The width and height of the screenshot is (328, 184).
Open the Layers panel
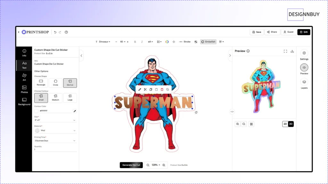click(x=304, y=84)
